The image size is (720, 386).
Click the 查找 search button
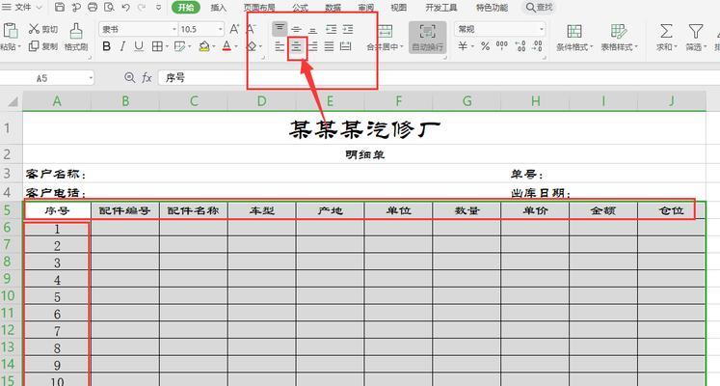click(x=539, y=8)
